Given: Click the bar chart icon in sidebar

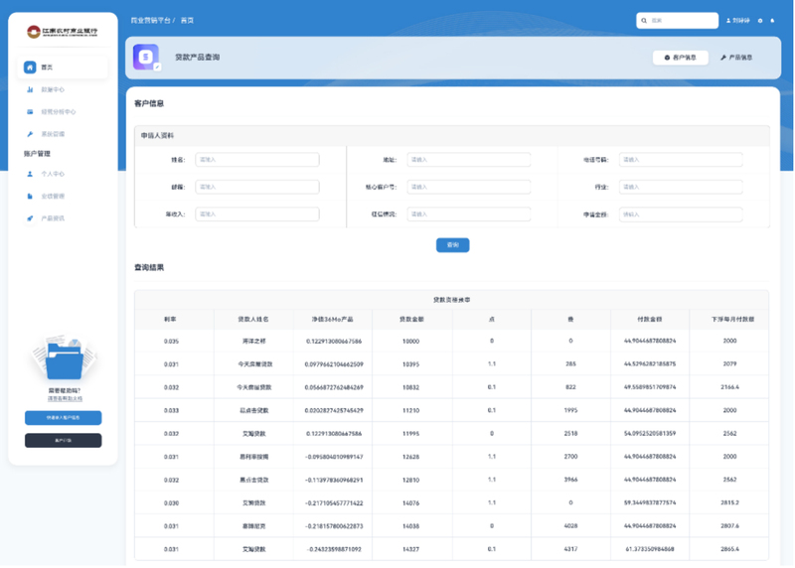Looking at the screenshot, I should click(30, 90).
